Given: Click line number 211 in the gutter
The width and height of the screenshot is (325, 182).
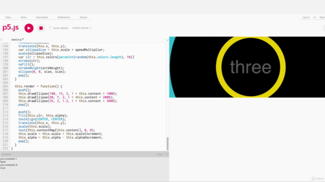Looking at the screenshot, I should pyautogui.click(x=5, y=108).
